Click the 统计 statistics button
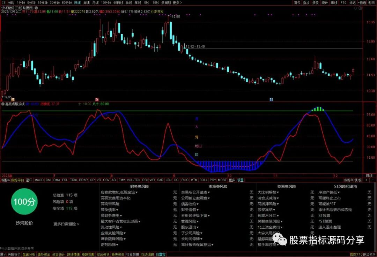Viewport: 377px width, 257px height. pos(325,3)
